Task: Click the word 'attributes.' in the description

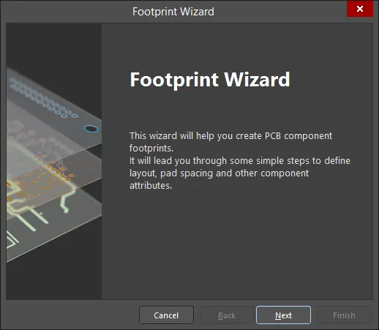Action: (151, 186)
